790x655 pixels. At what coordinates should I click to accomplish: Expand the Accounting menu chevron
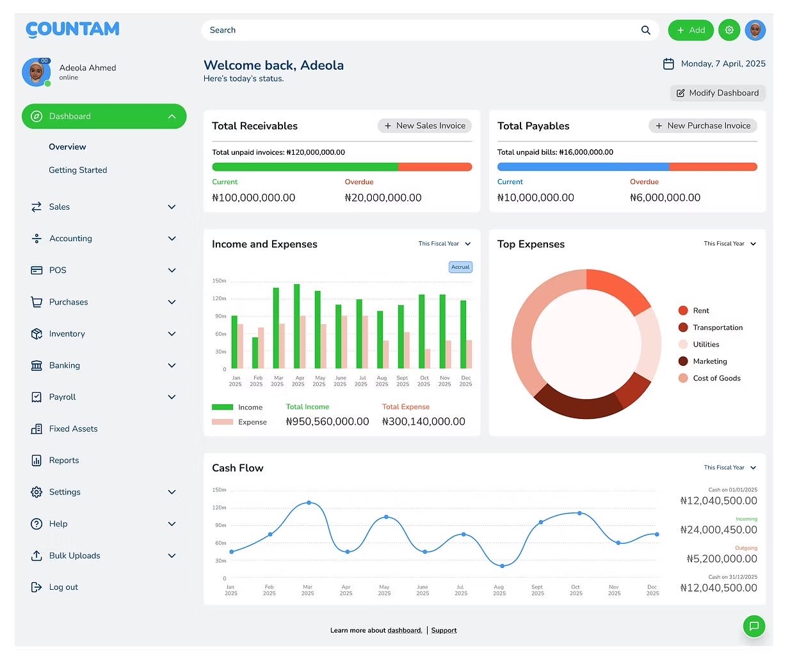point(172,239)
